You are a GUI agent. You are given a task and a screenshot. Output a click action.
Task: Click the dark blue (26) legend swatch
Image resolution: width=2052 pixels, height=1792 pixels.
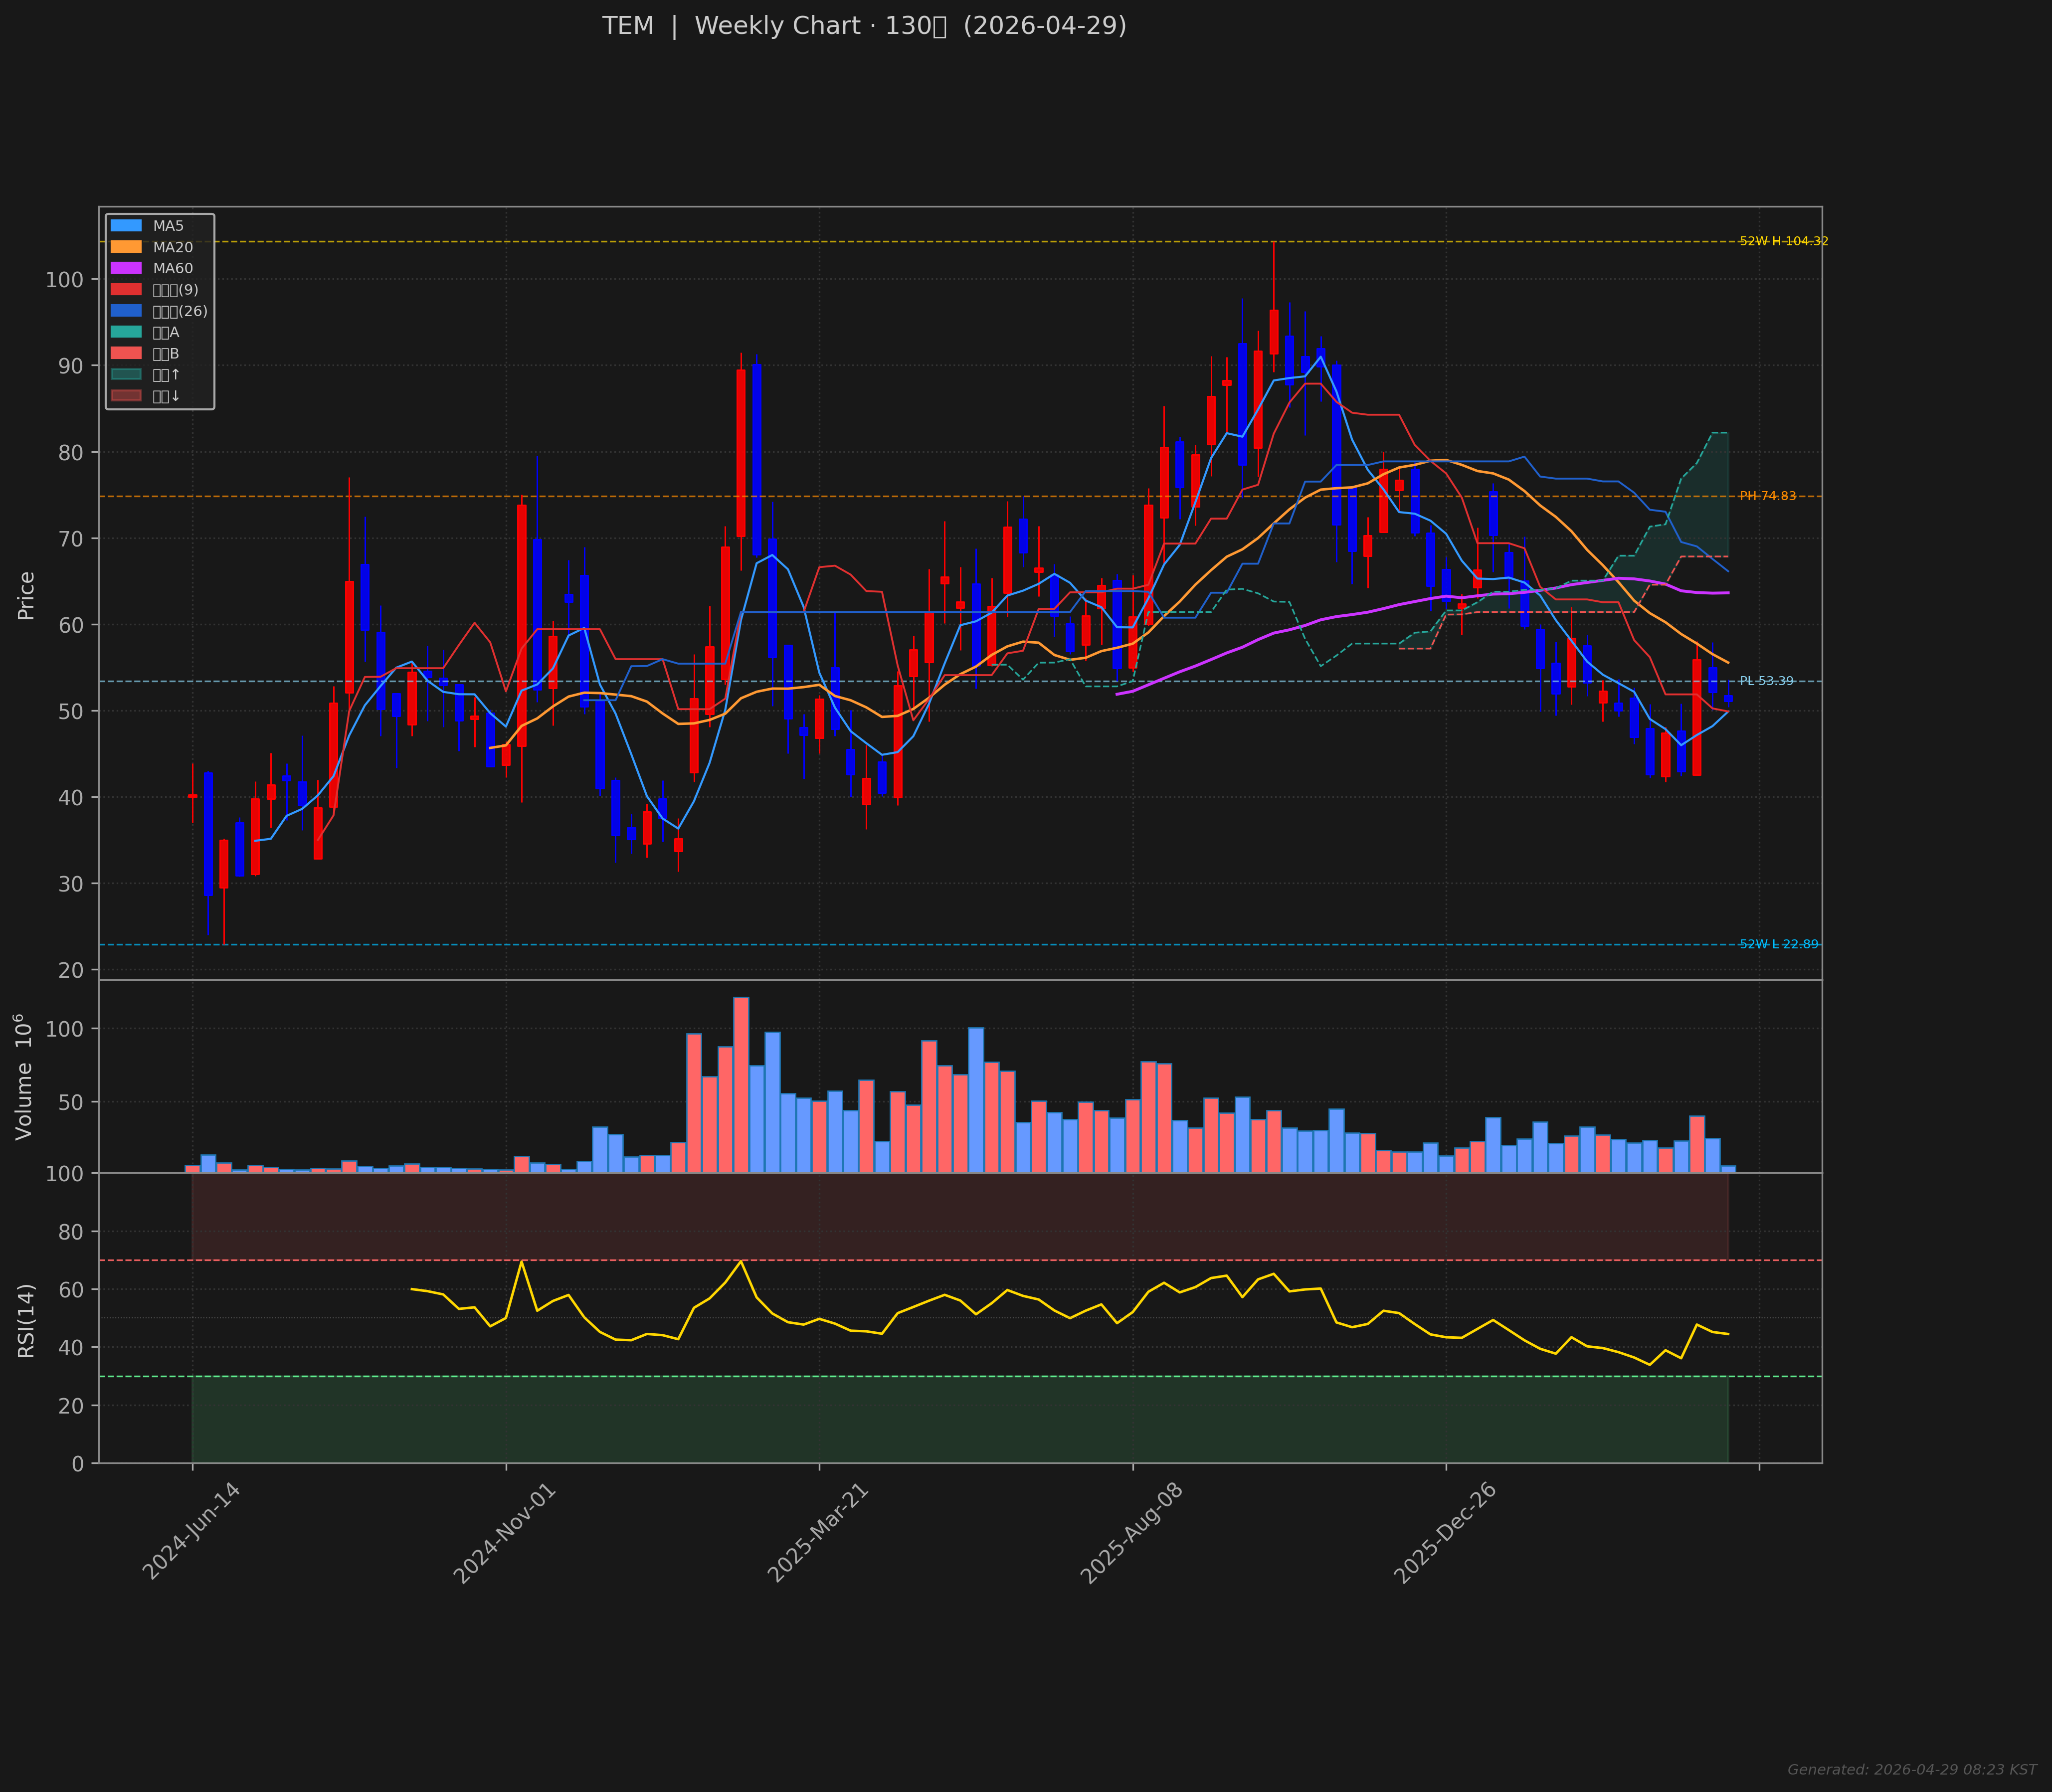click(126, 311)
